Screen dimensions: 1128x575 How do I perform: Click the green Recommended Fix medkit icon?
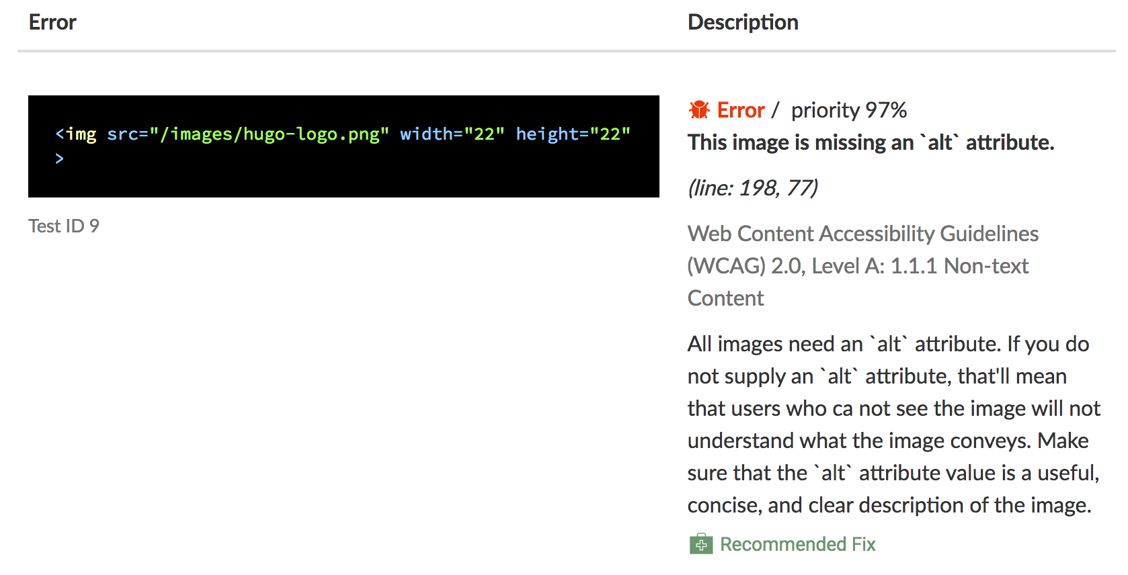pyautogui.click(x=700, y=544)
